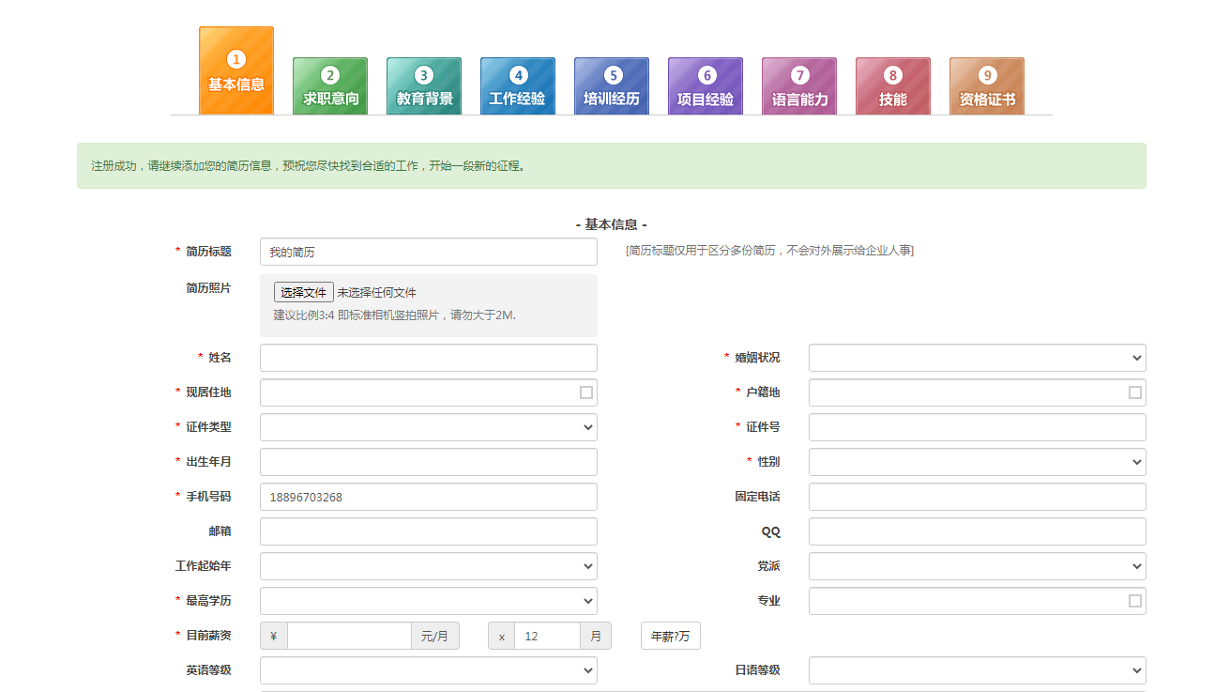Viewport: 1215px width, 692px height.
Task: Click the 选择文件 upload button
Action: [x=303, y=292]
